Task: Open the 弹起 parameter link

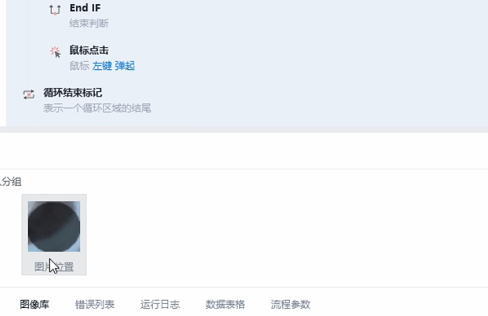Action: click(x=125, y=66)
